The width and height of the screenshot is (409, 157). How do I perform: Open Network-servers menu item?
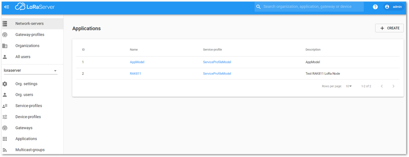click(x=32, y=24)
